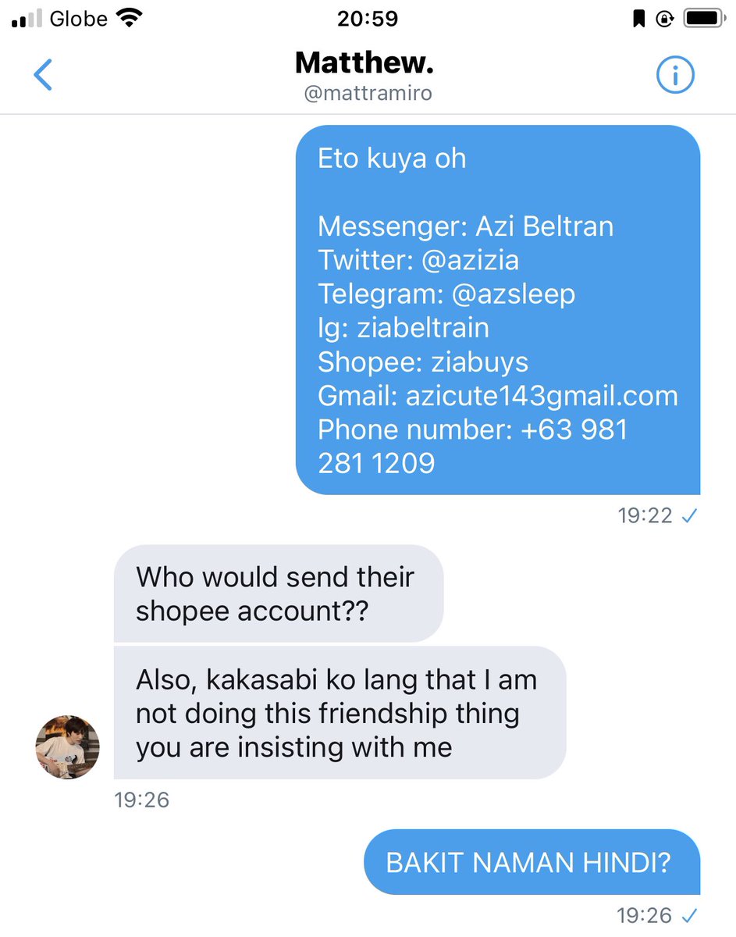Screen dimensions: 736x937
Task: Tap the bookmark-shaped icon near the battery
Action: [638, 19]
